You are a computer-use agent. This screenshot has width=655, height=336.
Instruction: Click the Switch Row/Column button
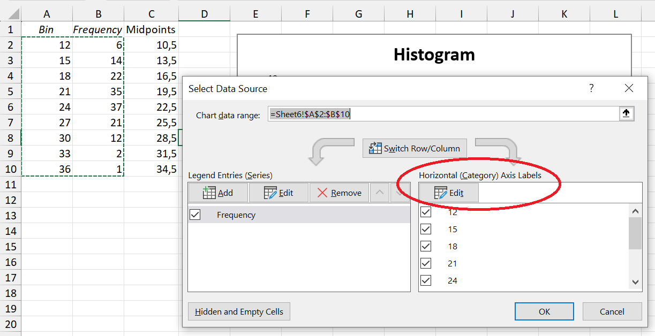point(415,148)
